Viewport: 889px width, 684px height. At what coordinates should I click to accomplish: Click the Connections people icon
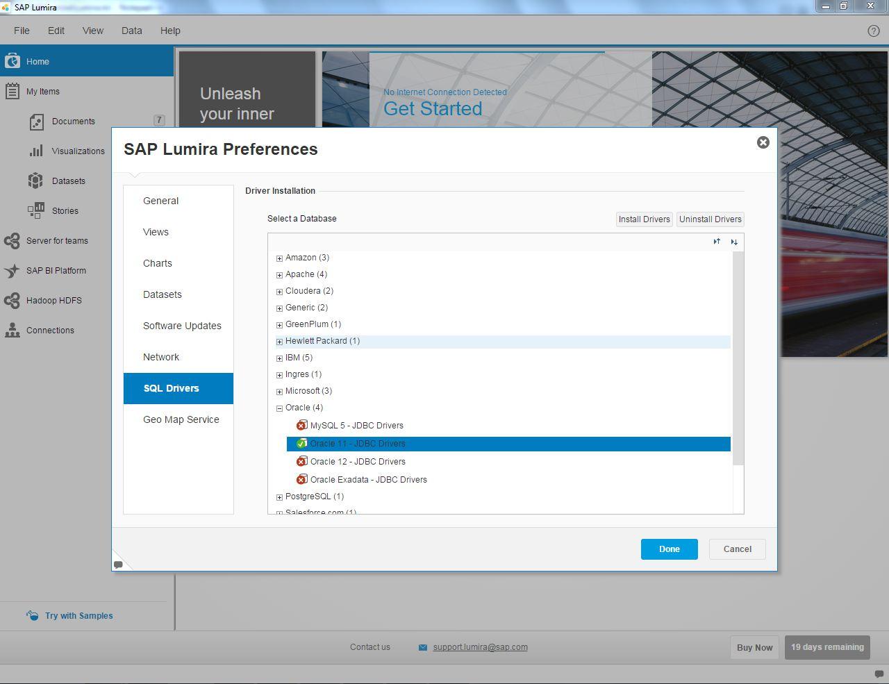(x=12, y=330)
